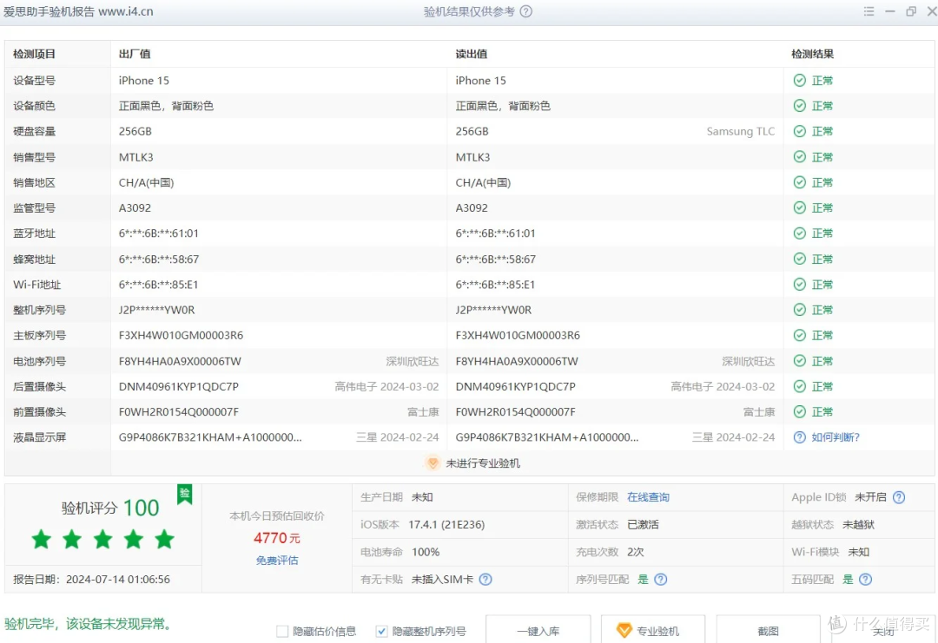Click the help icon next to 未插入SIM卡
This screenshot has width=938, height=643.
click(x=486, y=579)
